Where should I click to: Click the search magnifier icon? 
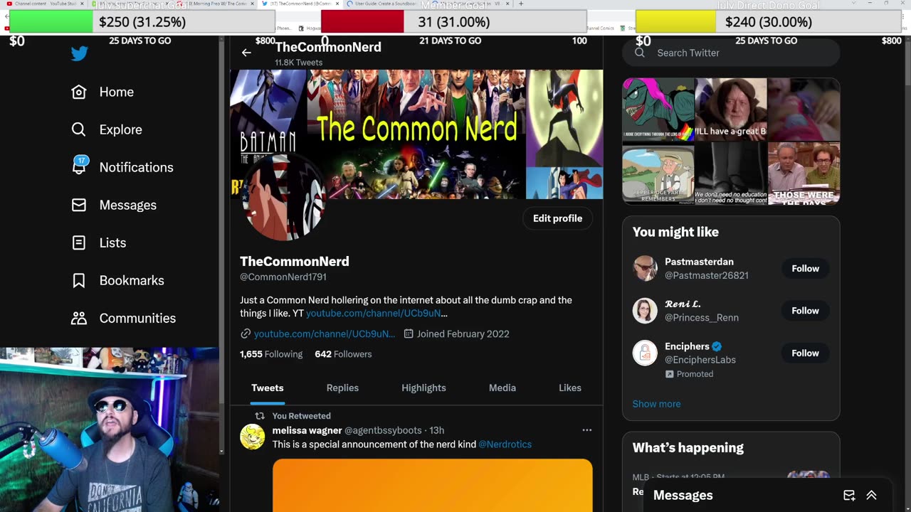click(640, 53)
